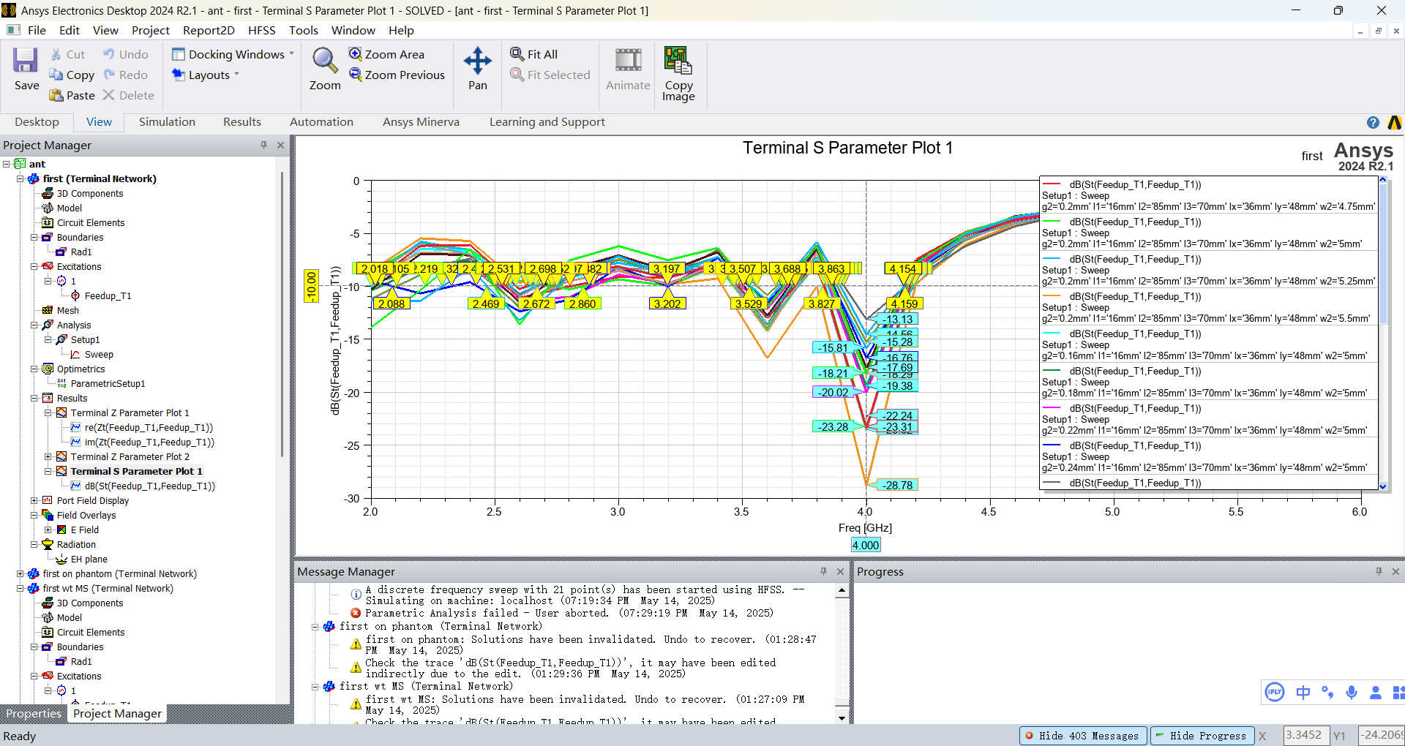Collapse the Analysis tree node
Screen dimensions: 1405x746
coord(34,325)
